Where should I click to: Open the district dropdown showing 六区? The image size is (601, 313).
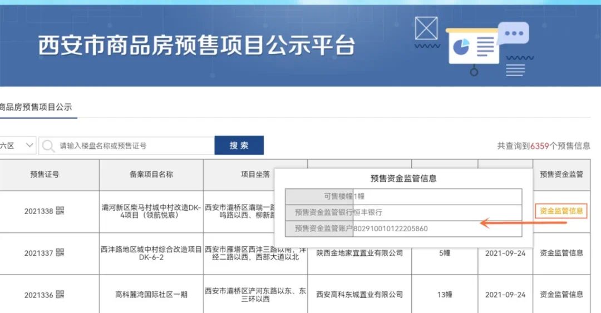pos(17,146)
